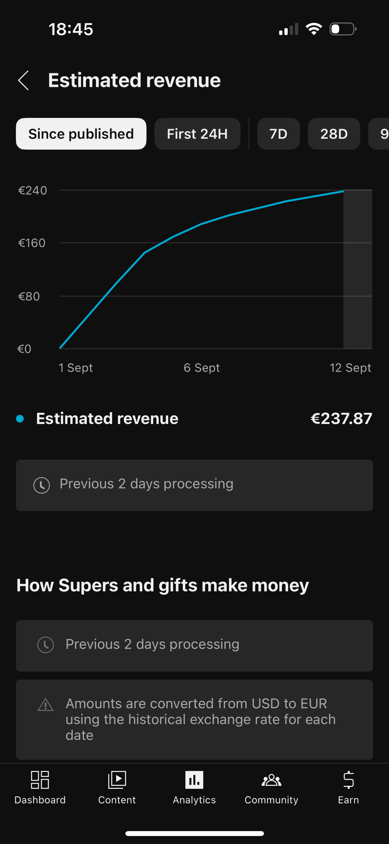This screenshot has height=844, width=389.
Task: Tap the back arrow icon
Action: pyautogui.click(x=24, y=80)
